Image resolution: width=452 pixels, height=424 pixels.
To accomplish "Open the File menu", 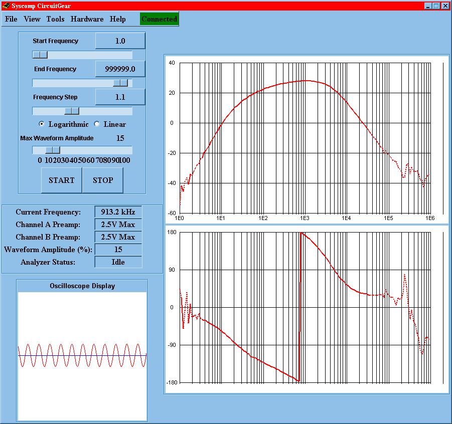I will (x=11, y=19).
